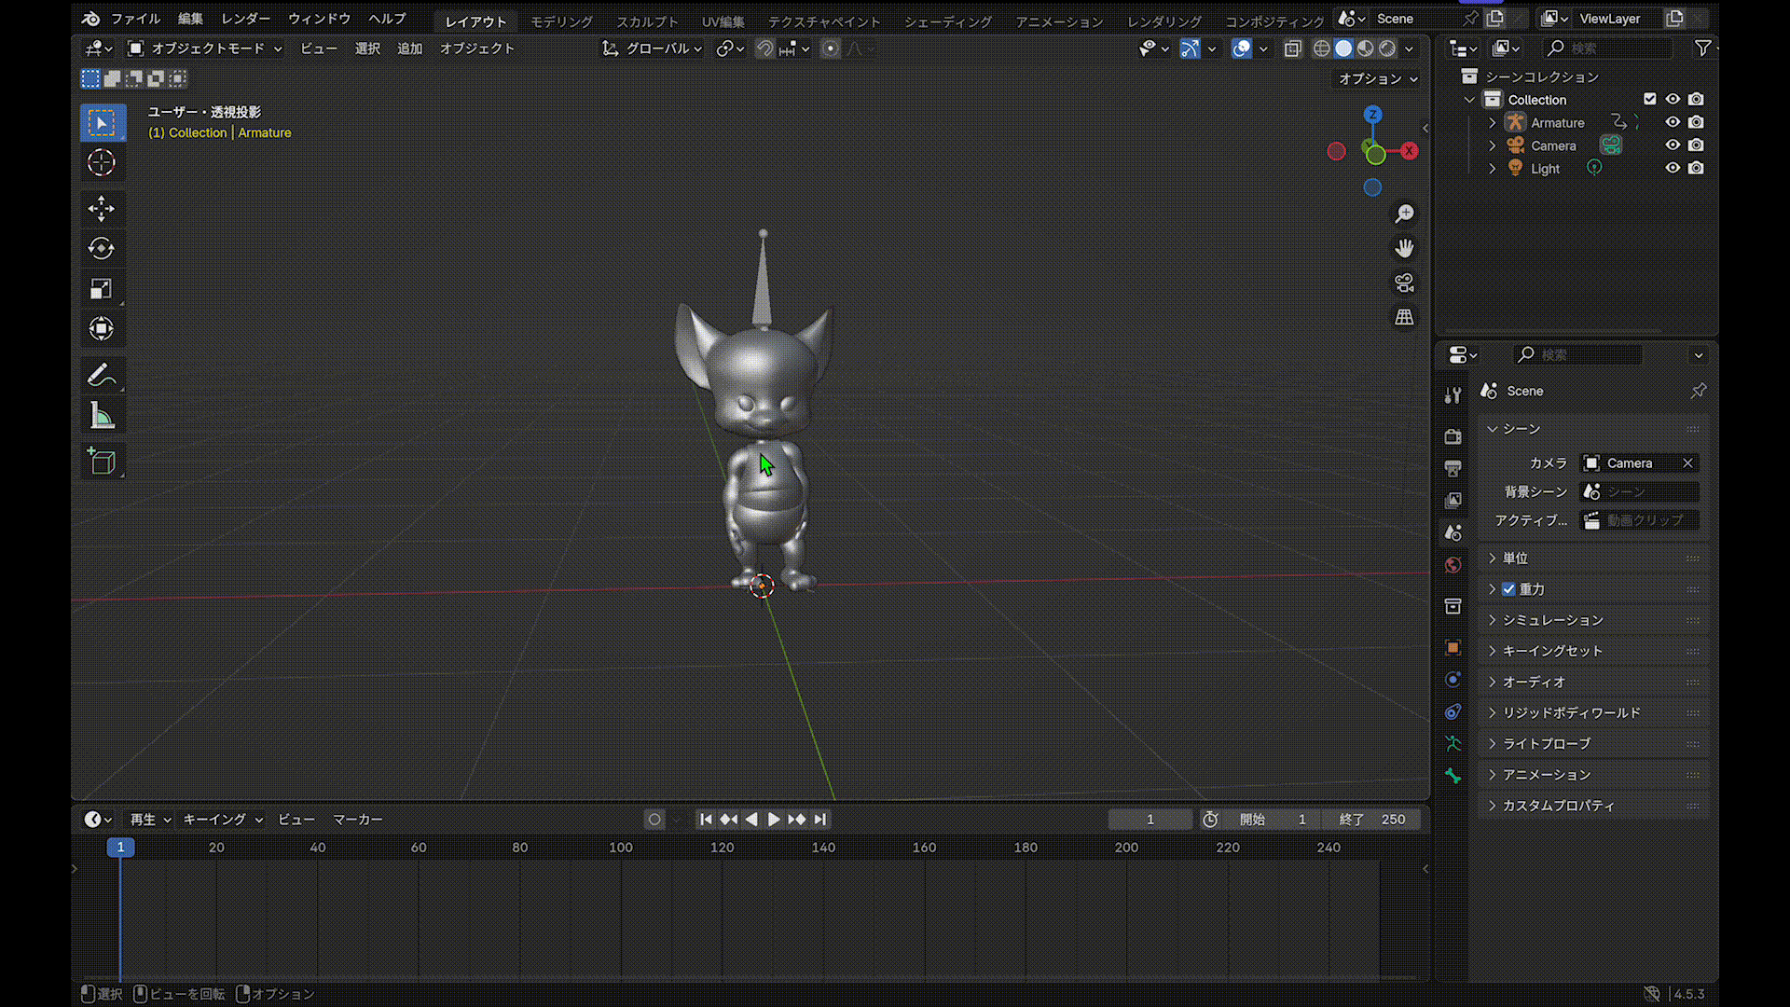
Task: Select the Move tool in toolbar
Action: click(101, 208)
